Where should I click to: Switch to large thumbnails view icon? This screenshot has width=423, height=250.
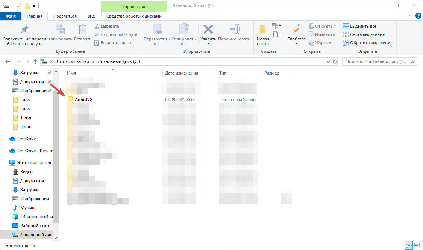(x=417, y=245)
